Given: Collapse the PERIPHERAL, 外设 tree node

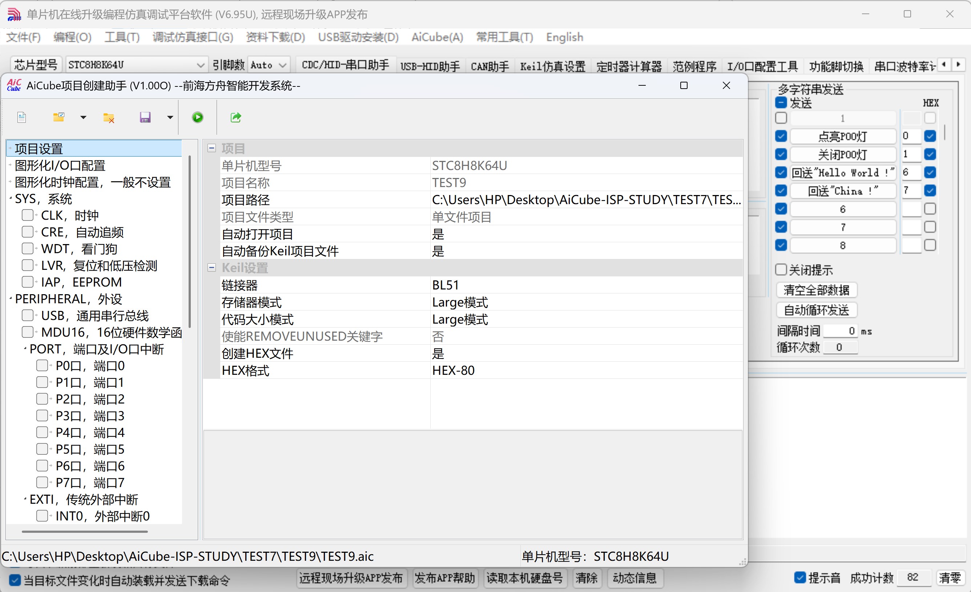Looking at the screenshot, I should (10, 299).
